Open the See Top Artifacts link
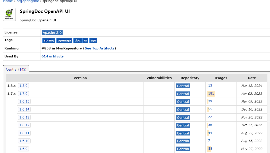 click(99, 48)
